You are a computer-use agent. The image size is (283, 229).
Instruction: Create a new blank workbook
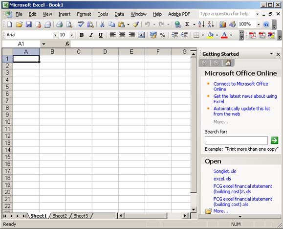(9, 24)
